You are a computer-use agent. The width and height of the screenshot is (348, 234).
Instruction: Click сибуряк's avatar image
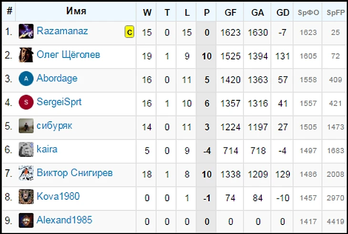coord(26,126)
